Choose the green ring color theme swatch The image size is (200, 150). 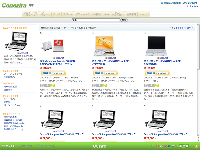(x=161, y=146)
